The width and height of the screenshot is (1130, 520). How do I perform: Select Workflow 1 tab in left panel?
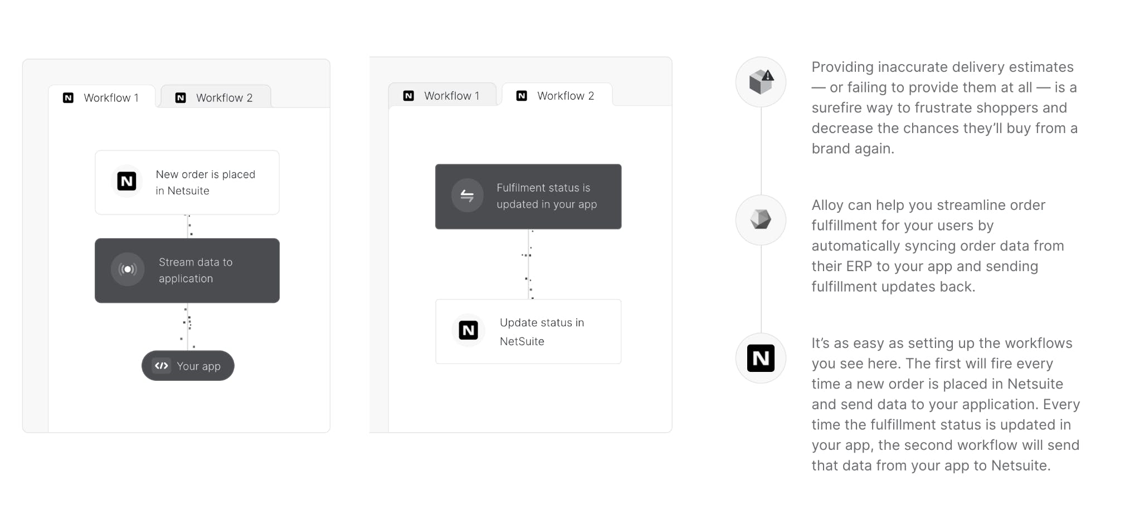[102, 98]
